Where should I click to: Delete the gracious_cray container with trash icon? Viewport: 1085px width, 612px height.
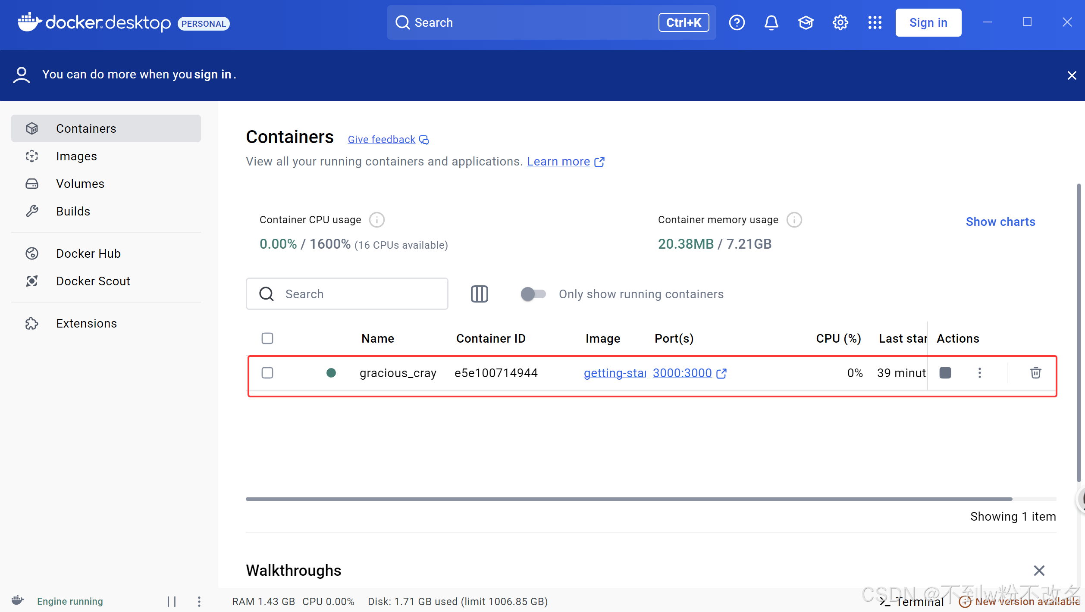[1035, 373]
